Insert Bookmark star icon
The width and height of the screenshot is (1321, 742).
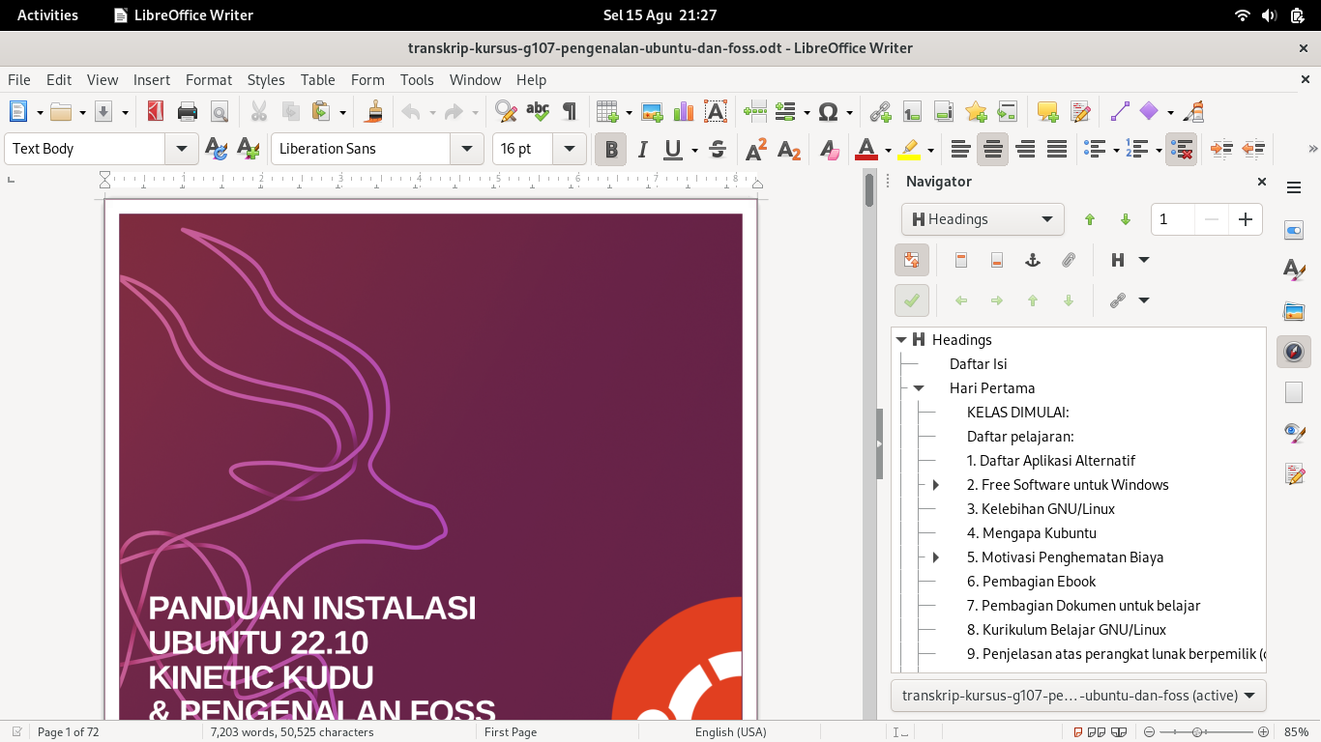pyautogui.click(x=976, y=112)
